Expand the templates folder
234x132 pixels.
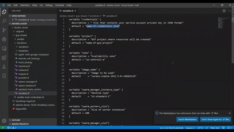tap(16, 51)
